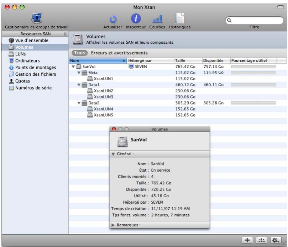Click XsanLUN5 size 152.65 Go

185,115
